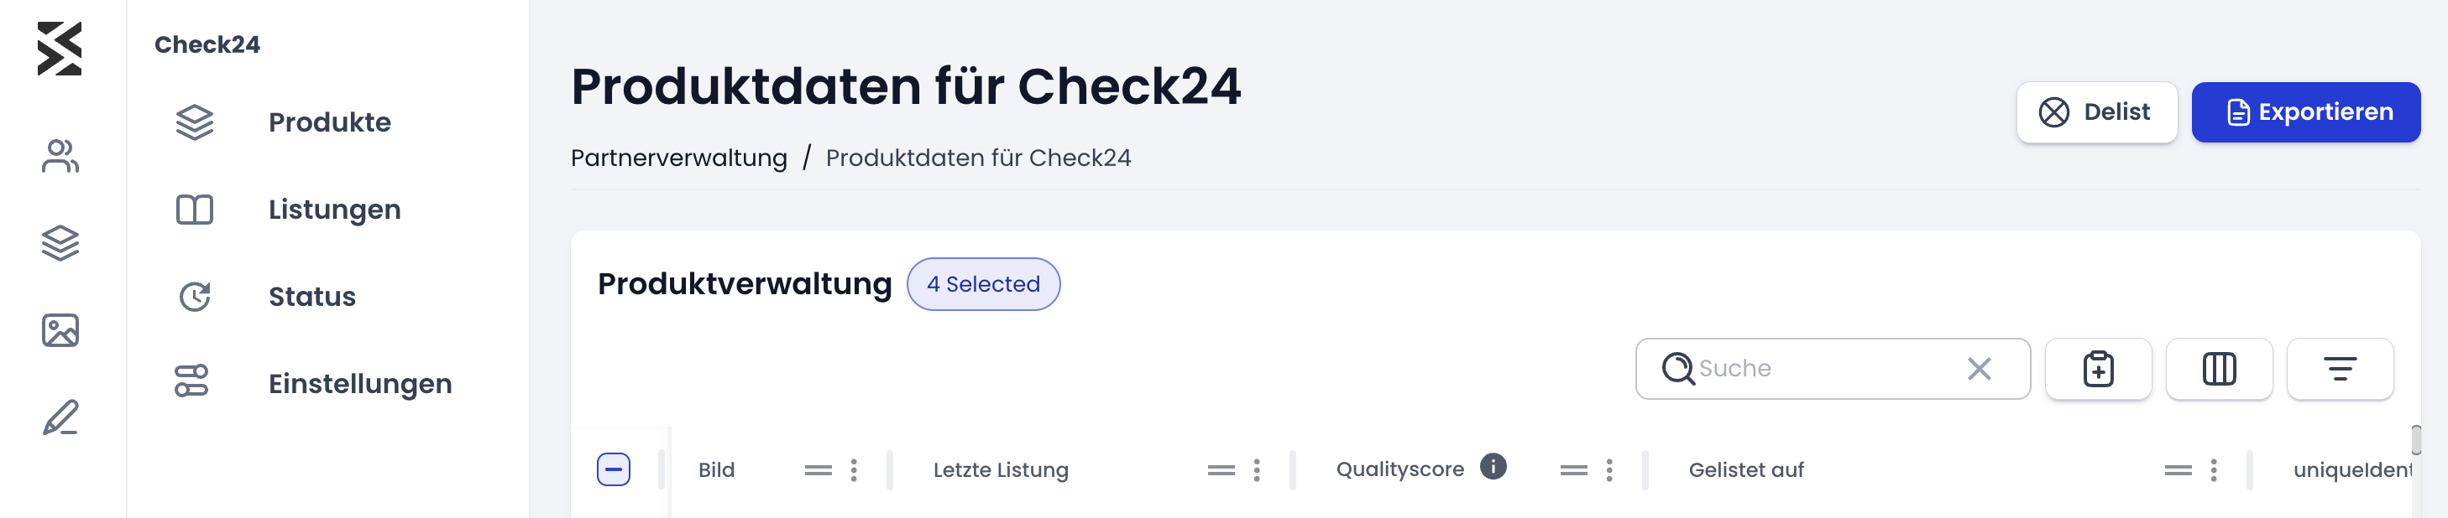Open the Gelistet auf column options menu

point(2213,470)
